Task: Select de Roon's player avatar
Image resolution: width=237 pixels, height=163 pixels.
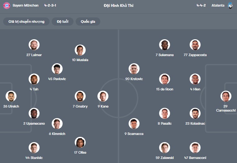Action: point(164,79)
